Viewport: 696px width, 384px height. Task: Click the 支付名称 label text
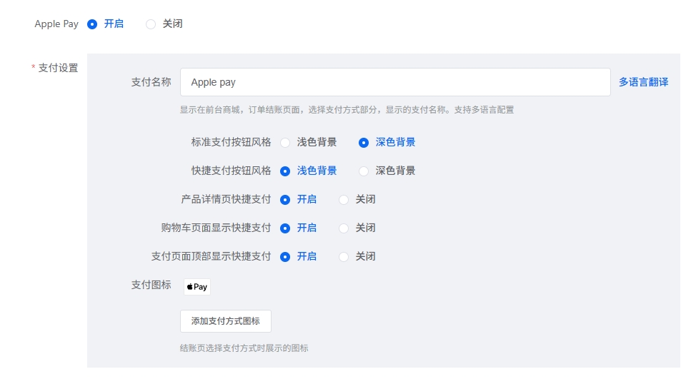click(x=151, y=82)
